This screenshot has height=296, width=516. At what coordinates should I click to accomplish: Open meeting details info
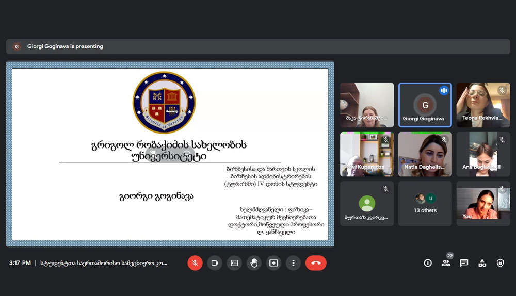[x=428, y=263]
